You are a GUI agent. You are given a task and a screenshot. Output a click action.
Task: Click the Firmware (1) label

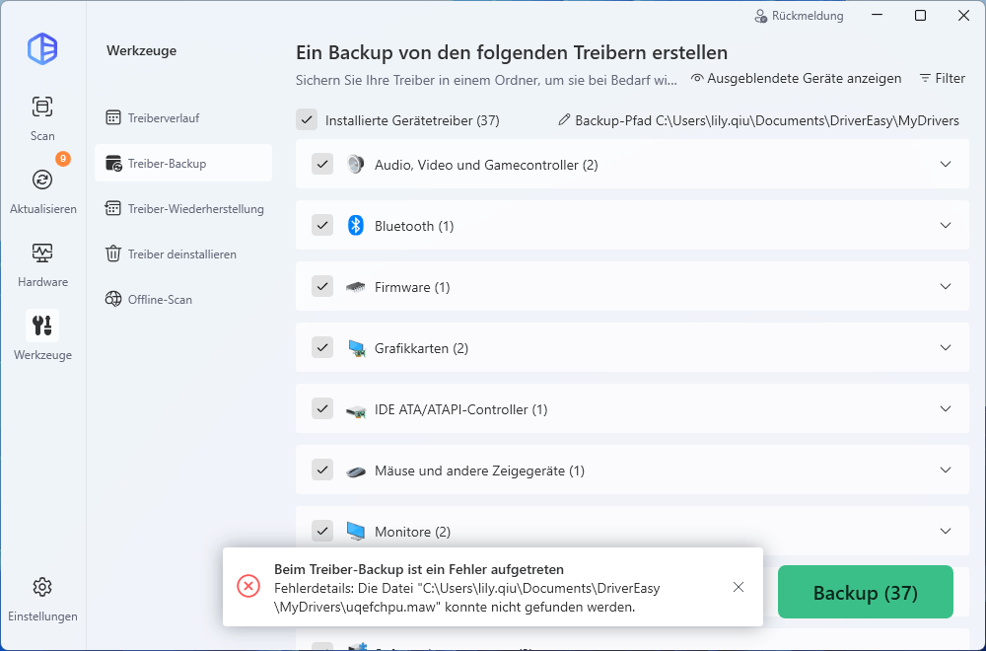412,287
